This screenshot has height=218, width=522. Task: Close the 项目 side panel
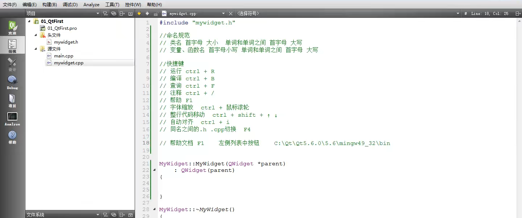click(x=131, y=13)
